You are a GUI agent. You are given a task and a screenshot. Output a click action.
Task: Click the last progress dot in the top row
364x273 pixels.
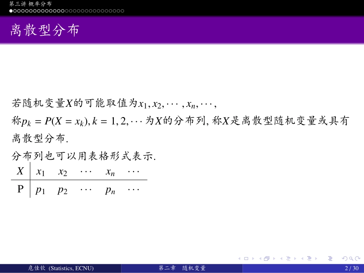click(122, 11)
